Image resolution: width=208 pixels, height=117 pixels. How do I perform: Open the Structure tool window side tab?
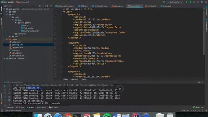1,23
